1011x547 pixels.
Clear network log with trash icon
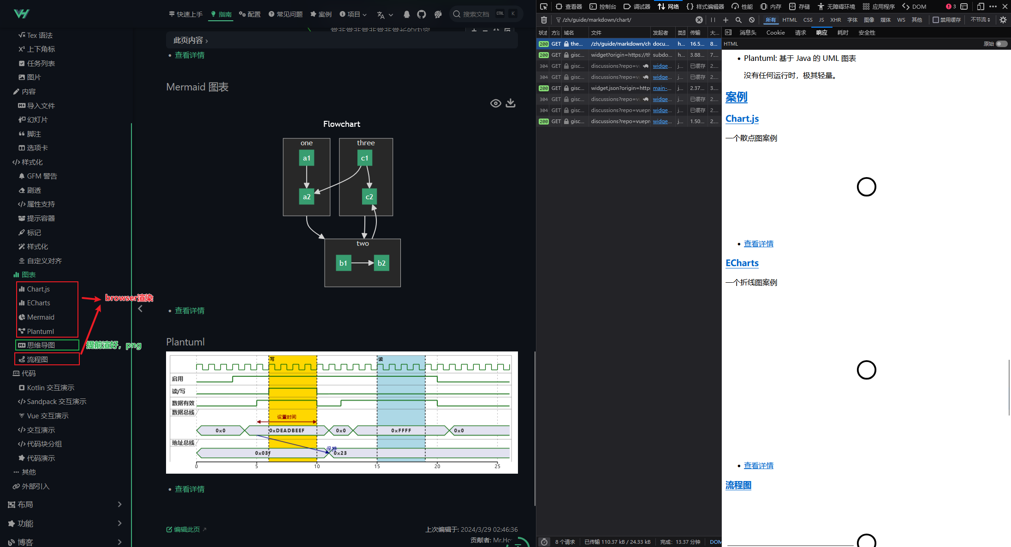pyautogui.click(x=544, y=20)
